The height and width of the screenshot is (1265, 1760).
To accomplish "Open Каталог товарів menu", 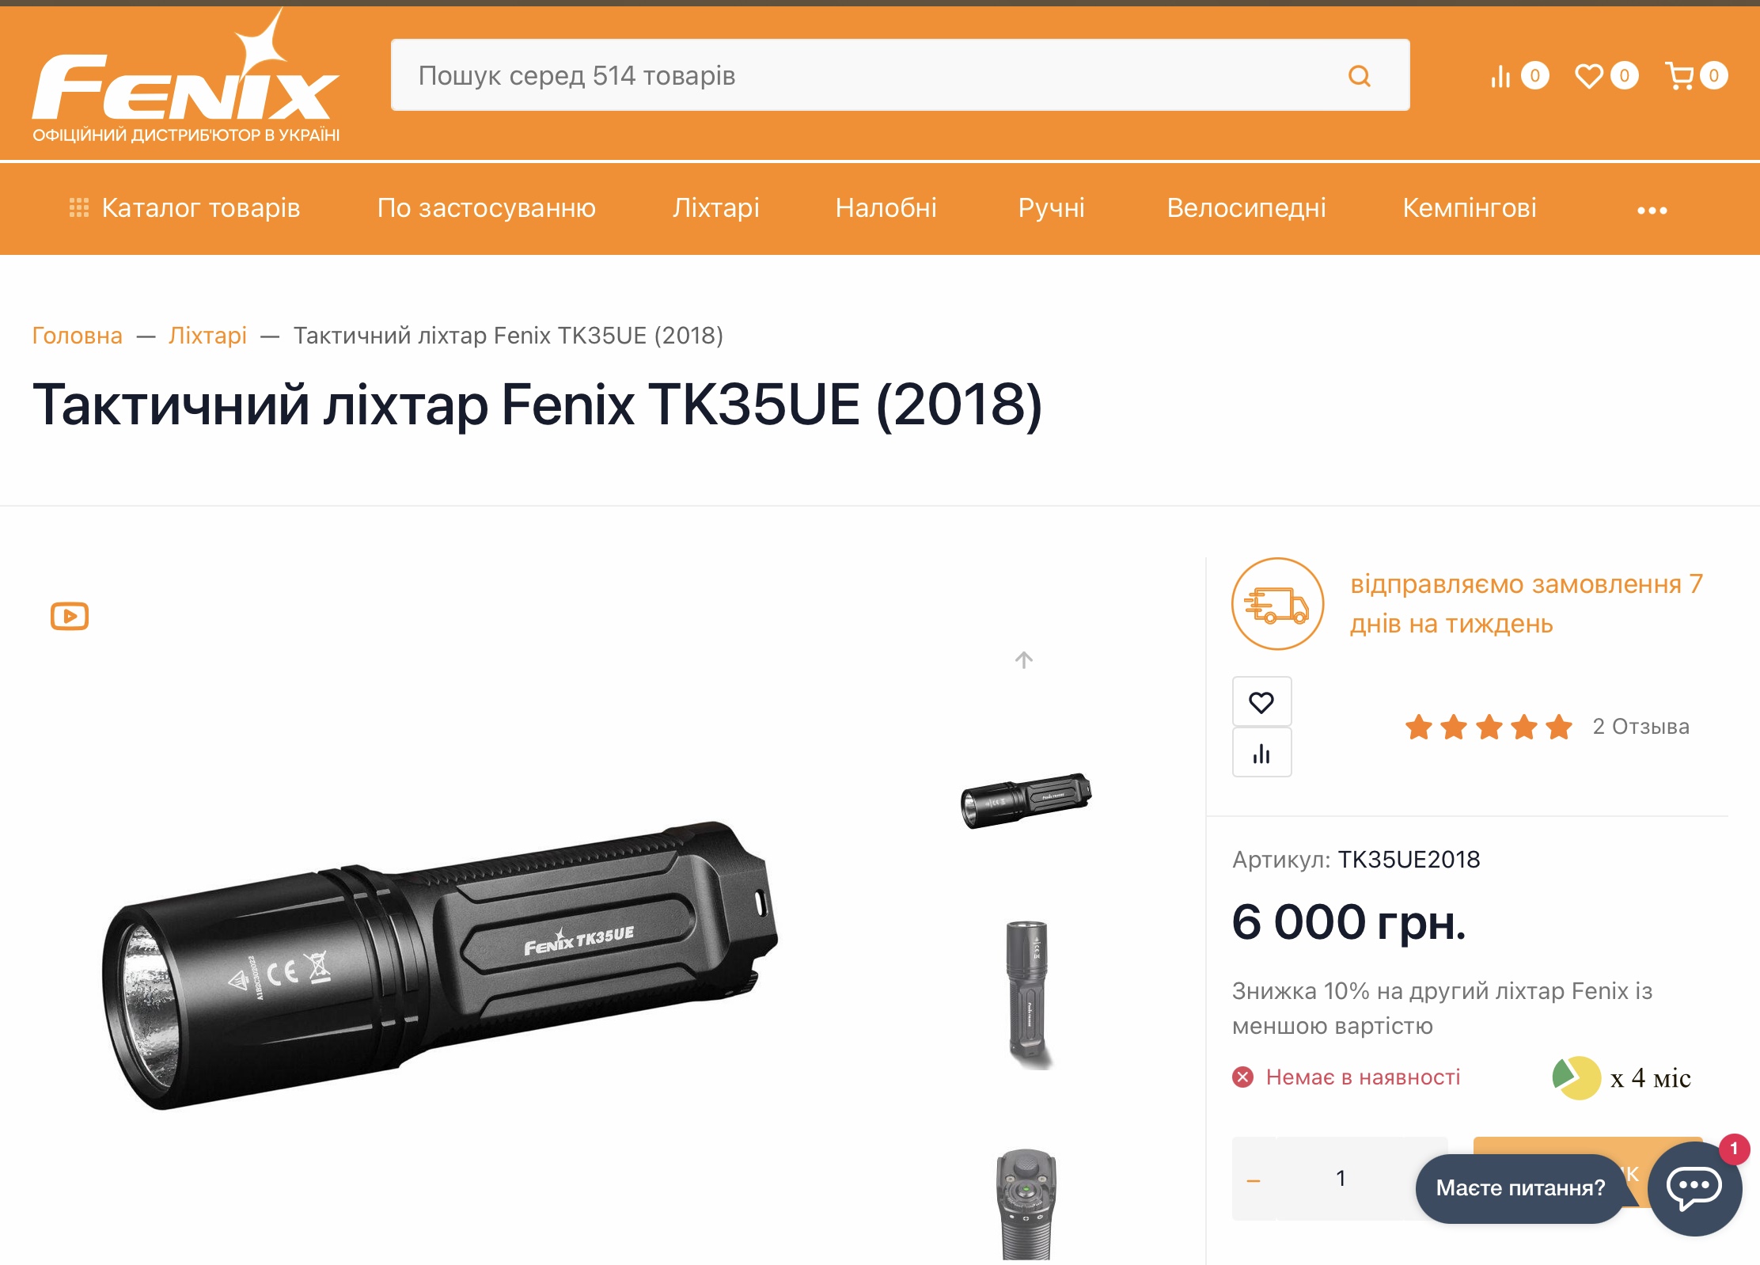I will coord(185,208).
